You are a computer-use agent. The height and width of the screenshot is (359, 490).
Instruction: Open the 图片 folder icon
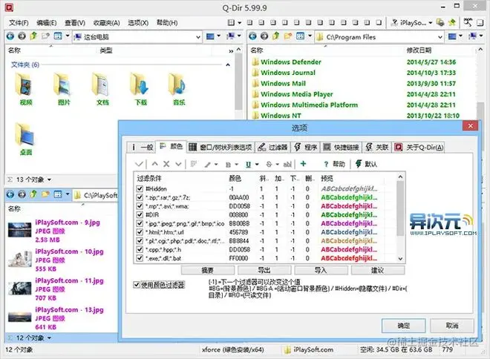(x=63, y=84)
